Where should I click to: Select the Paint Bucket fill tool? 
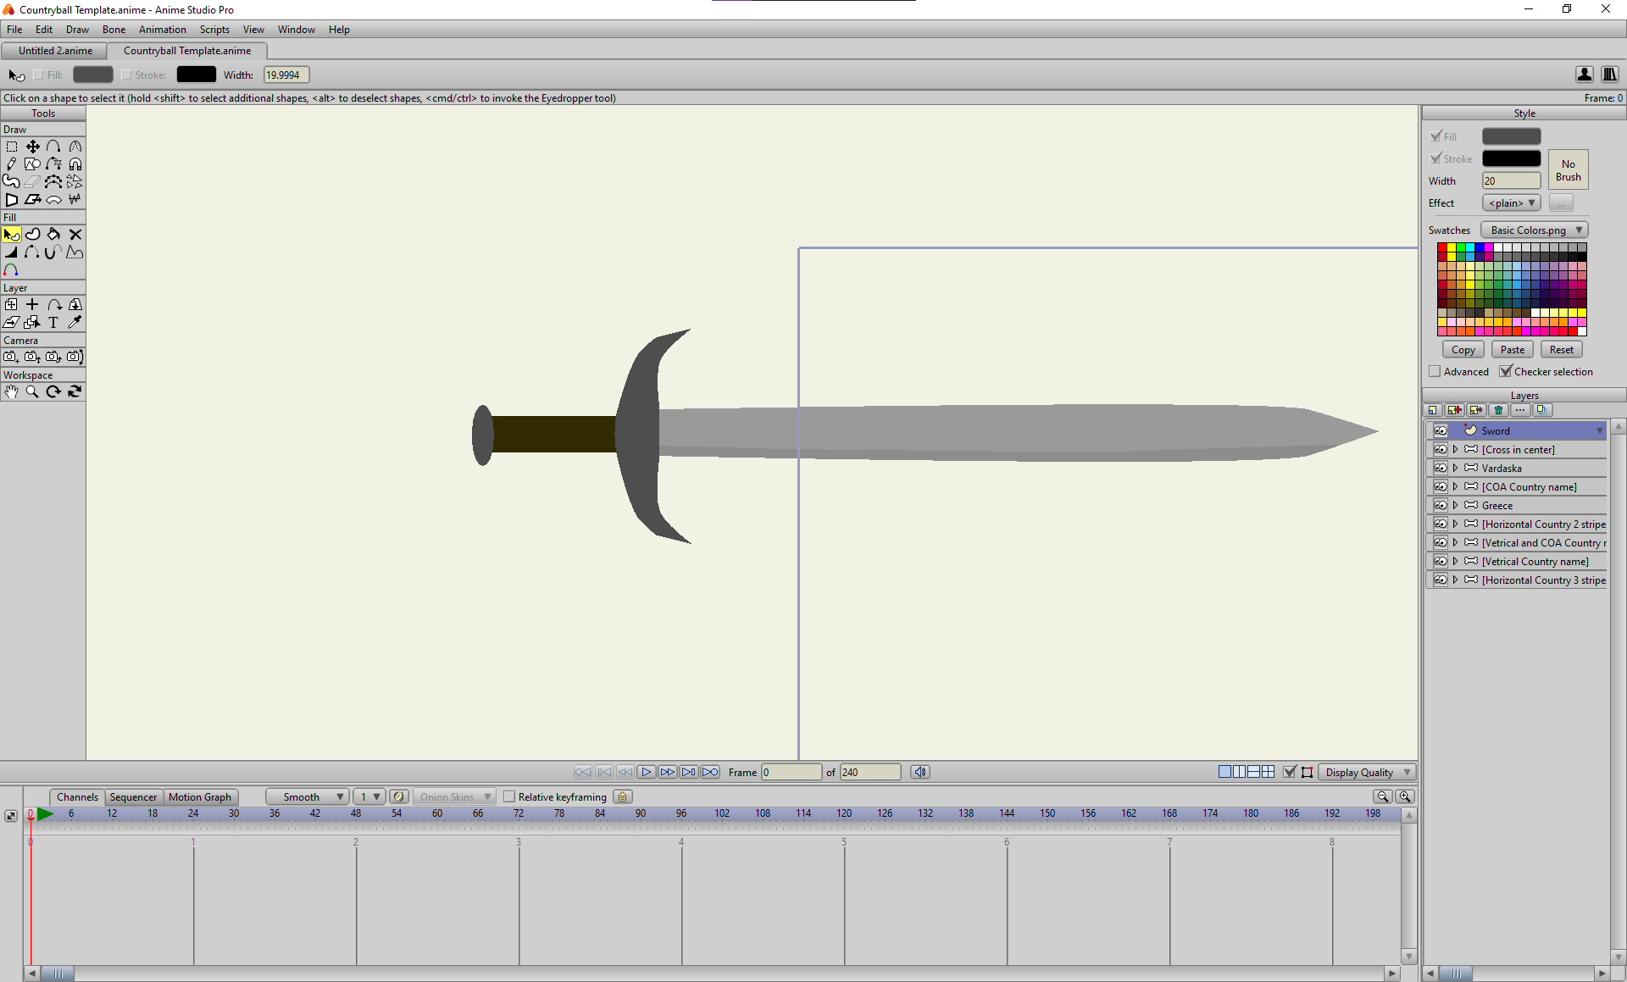tap(53, 235)
